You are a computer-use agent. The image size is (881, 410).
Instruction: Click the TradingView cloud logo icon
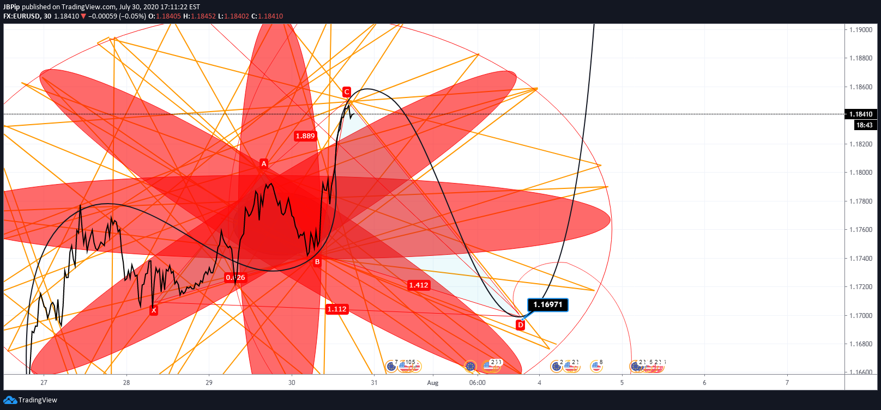(x=10, y=400)
